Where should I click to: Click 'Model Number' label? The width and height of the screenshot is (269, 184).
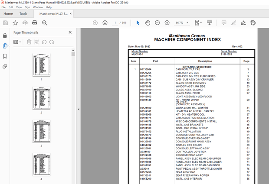tap(140, 51)
